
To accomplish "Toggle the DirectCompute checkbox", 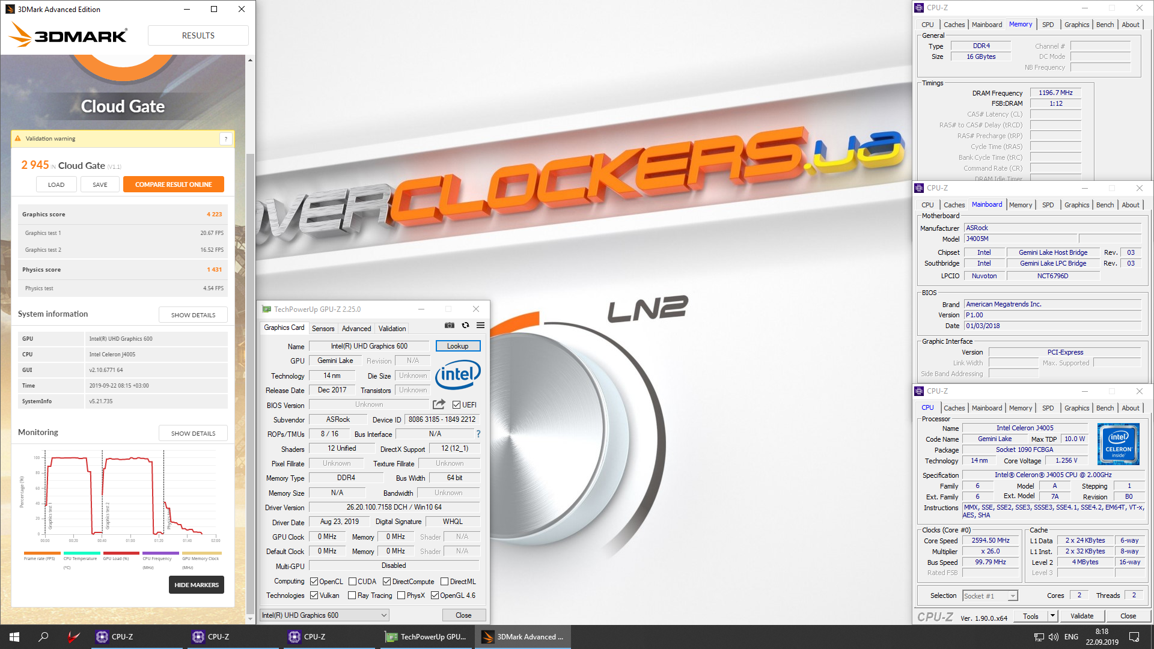I will [x=386, y=582].
